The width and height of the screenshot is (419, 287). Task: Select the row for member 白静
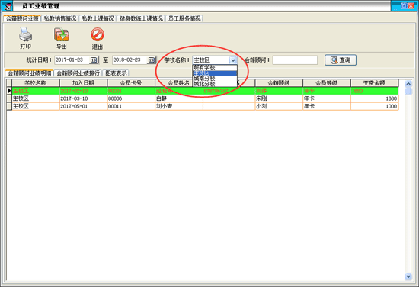coord(203,98)
